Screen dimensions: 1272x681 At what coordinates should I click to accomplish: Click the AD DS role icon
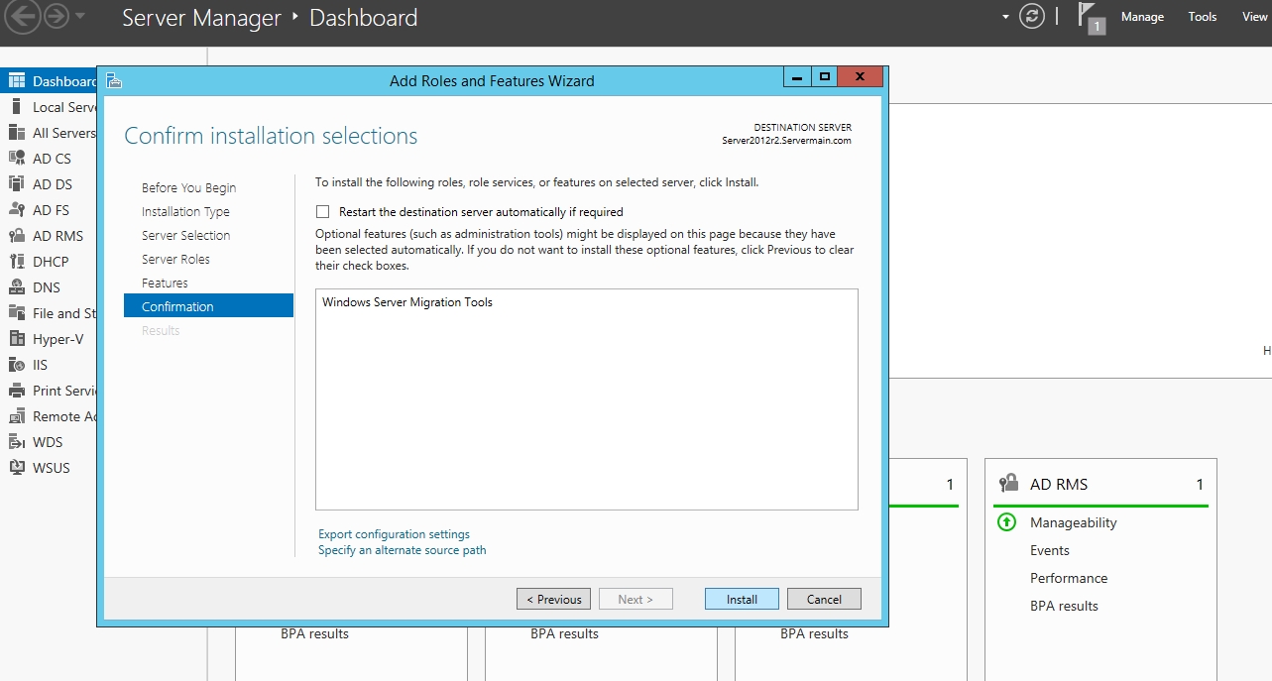[x=17, y=184]
